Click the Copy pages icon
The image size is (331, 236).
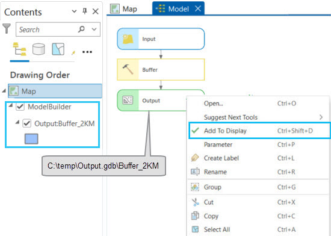click(x=195, y=216)
